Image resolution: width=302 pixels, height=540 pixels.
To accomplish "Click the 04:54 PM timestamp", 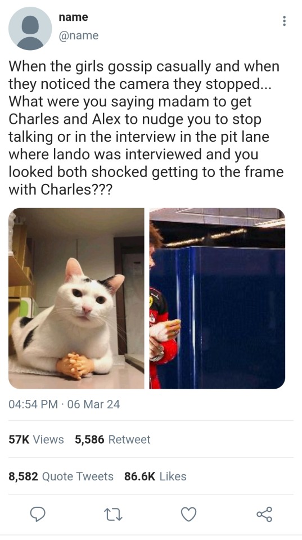I will (x=33, y=404).
